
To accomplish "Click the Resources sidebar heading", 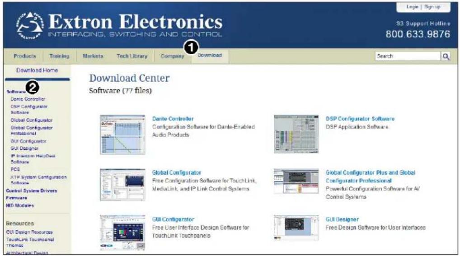I will (20, 223).
